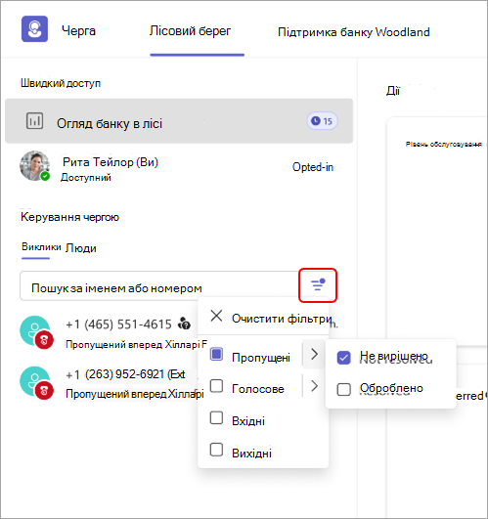Click info icon beside the 551-4615 number
This screenshot has height=519, width=488.
[185, 324]
